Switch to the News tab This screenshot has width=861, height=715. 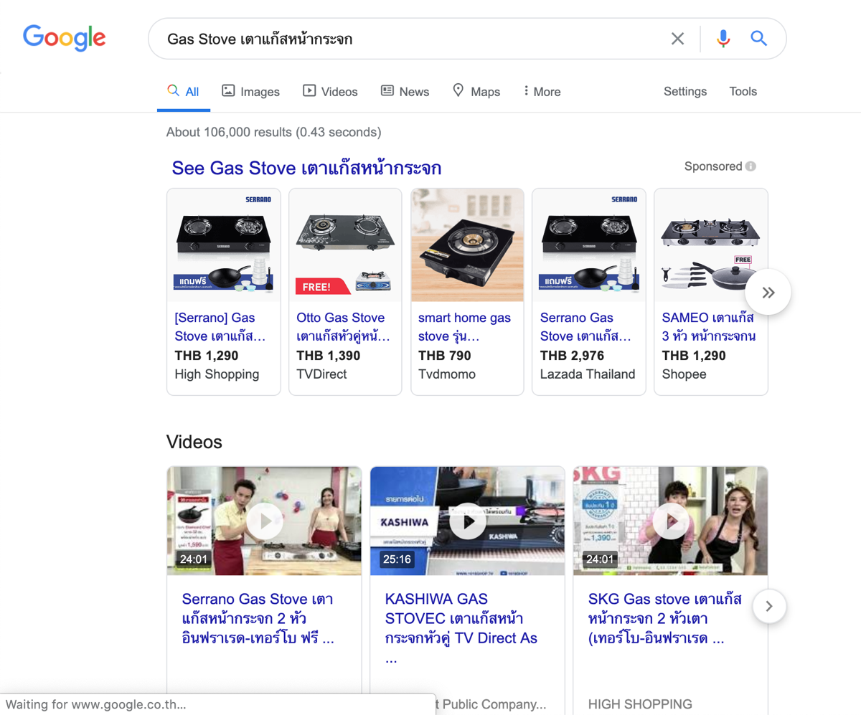click(405, 92)
